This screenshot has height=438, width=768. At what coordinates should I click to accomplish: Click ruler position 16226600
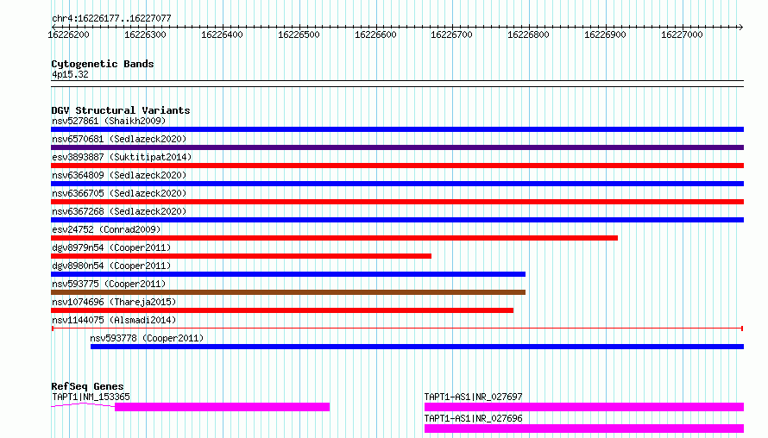click(375, 34)
